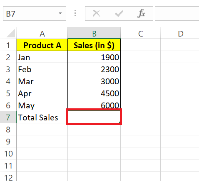Select the cell with value 3000
Image resolution: width=199 pixels, height=181 pixels.
point(94,81)
